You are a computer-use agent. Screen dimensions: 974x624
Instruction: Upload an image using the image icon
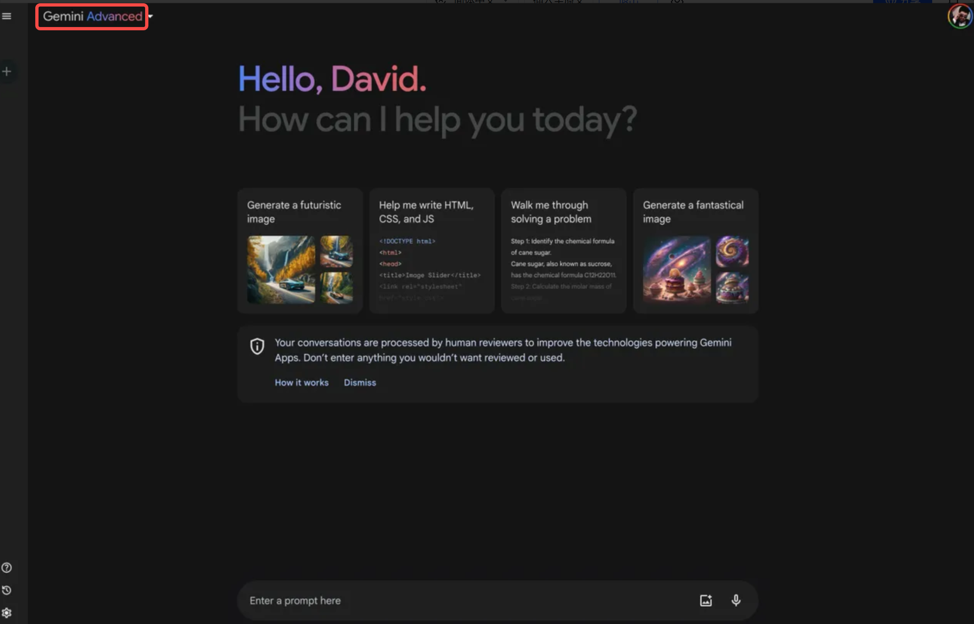tap(706, 600)
